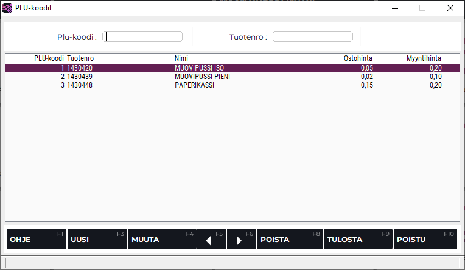Click the Tuotenro column header
This screenshot has height=270, width=465.
[80, 58]
